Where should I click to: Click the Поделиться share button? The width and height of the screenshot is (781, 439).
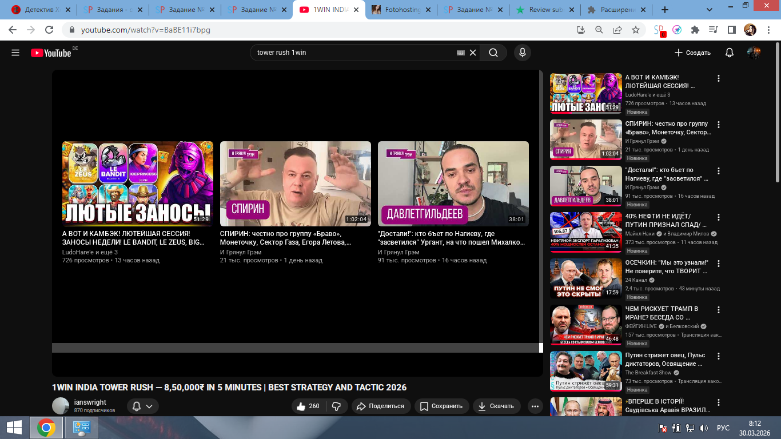coord(380,406)
